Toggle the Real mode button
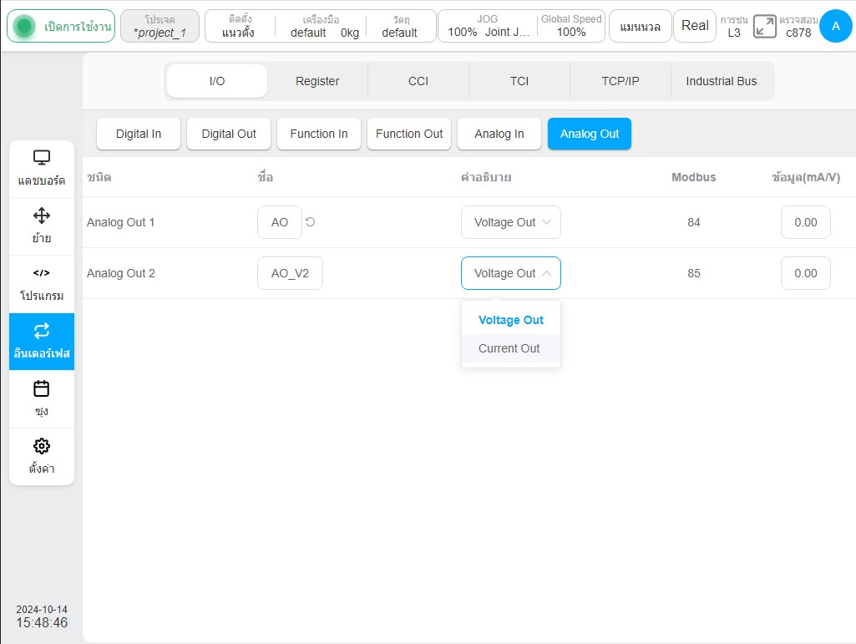The image size is (856, 644). [x=695, y=26]
